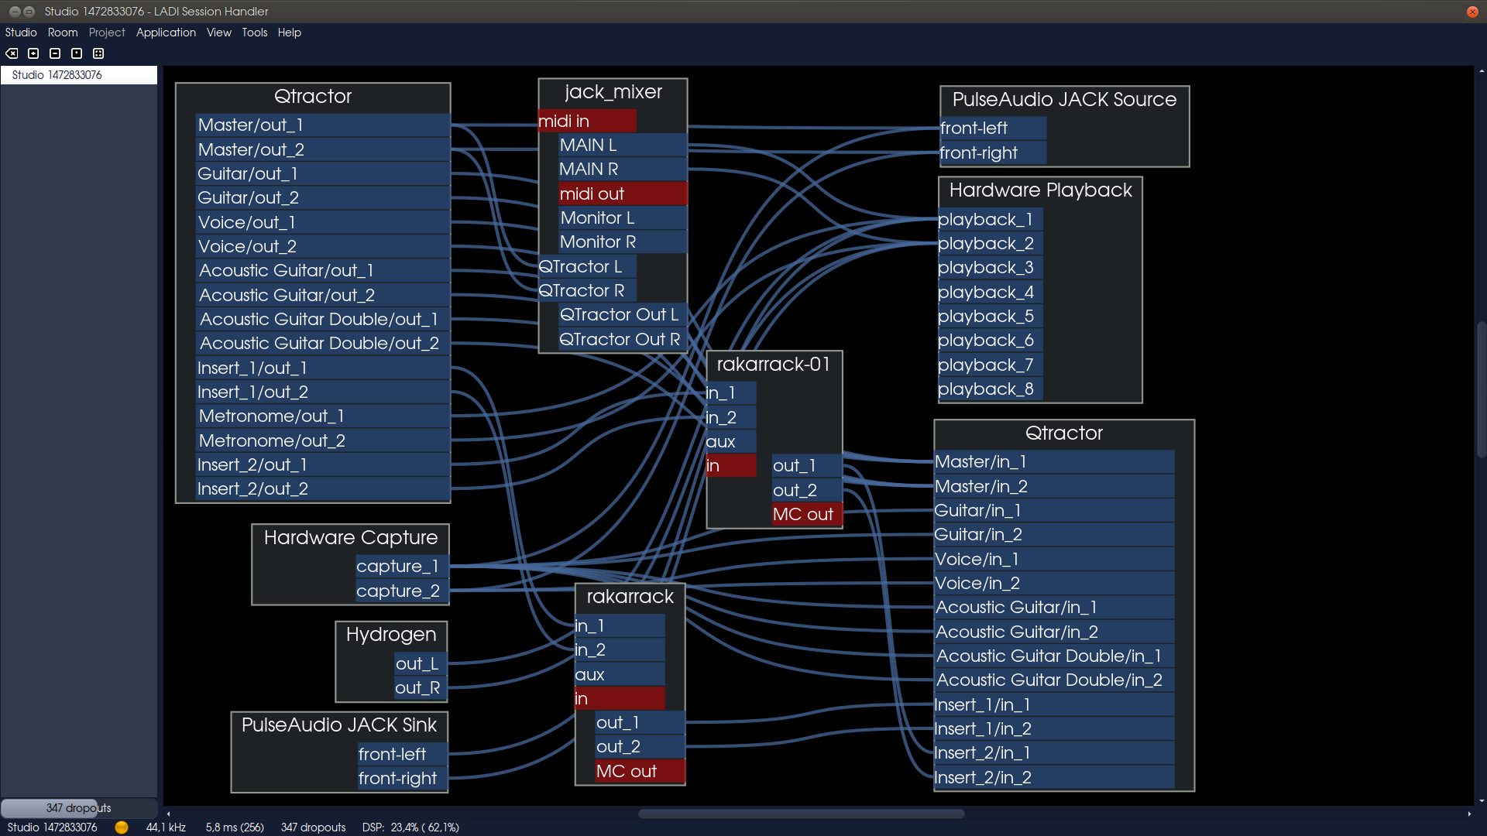Select PulseAudio JACK Source front-right port
Image resolution: width=1487 pixels, height=836 pixels.
pyautogui.click(x=993, y=153)
